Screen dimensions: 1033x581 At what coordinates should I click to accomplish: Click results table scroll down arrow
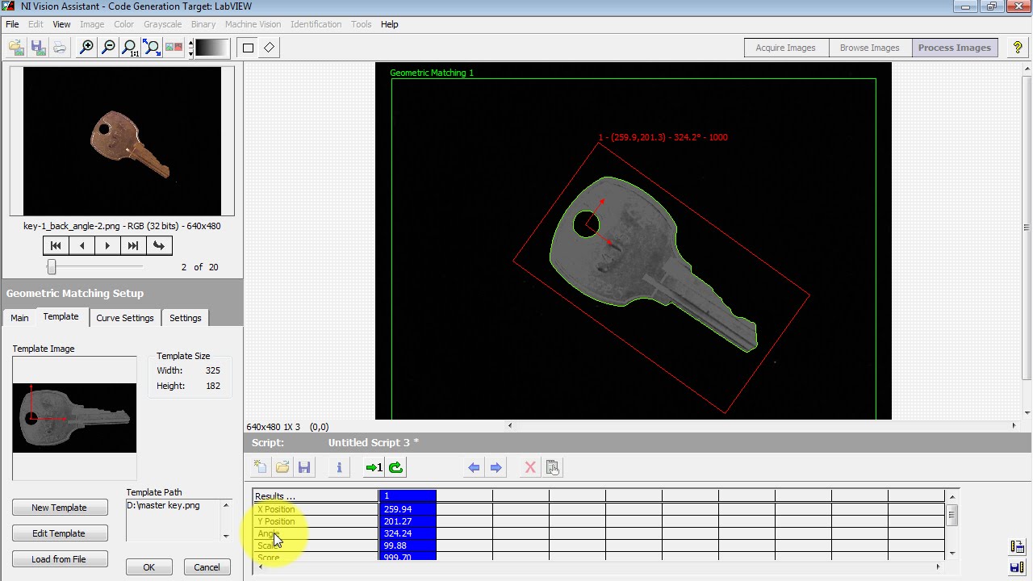(952, 553)
